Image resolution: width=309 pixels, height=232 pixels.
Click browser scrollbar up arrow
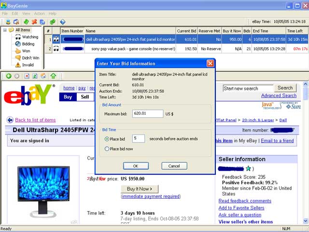(x=306, y=84)
